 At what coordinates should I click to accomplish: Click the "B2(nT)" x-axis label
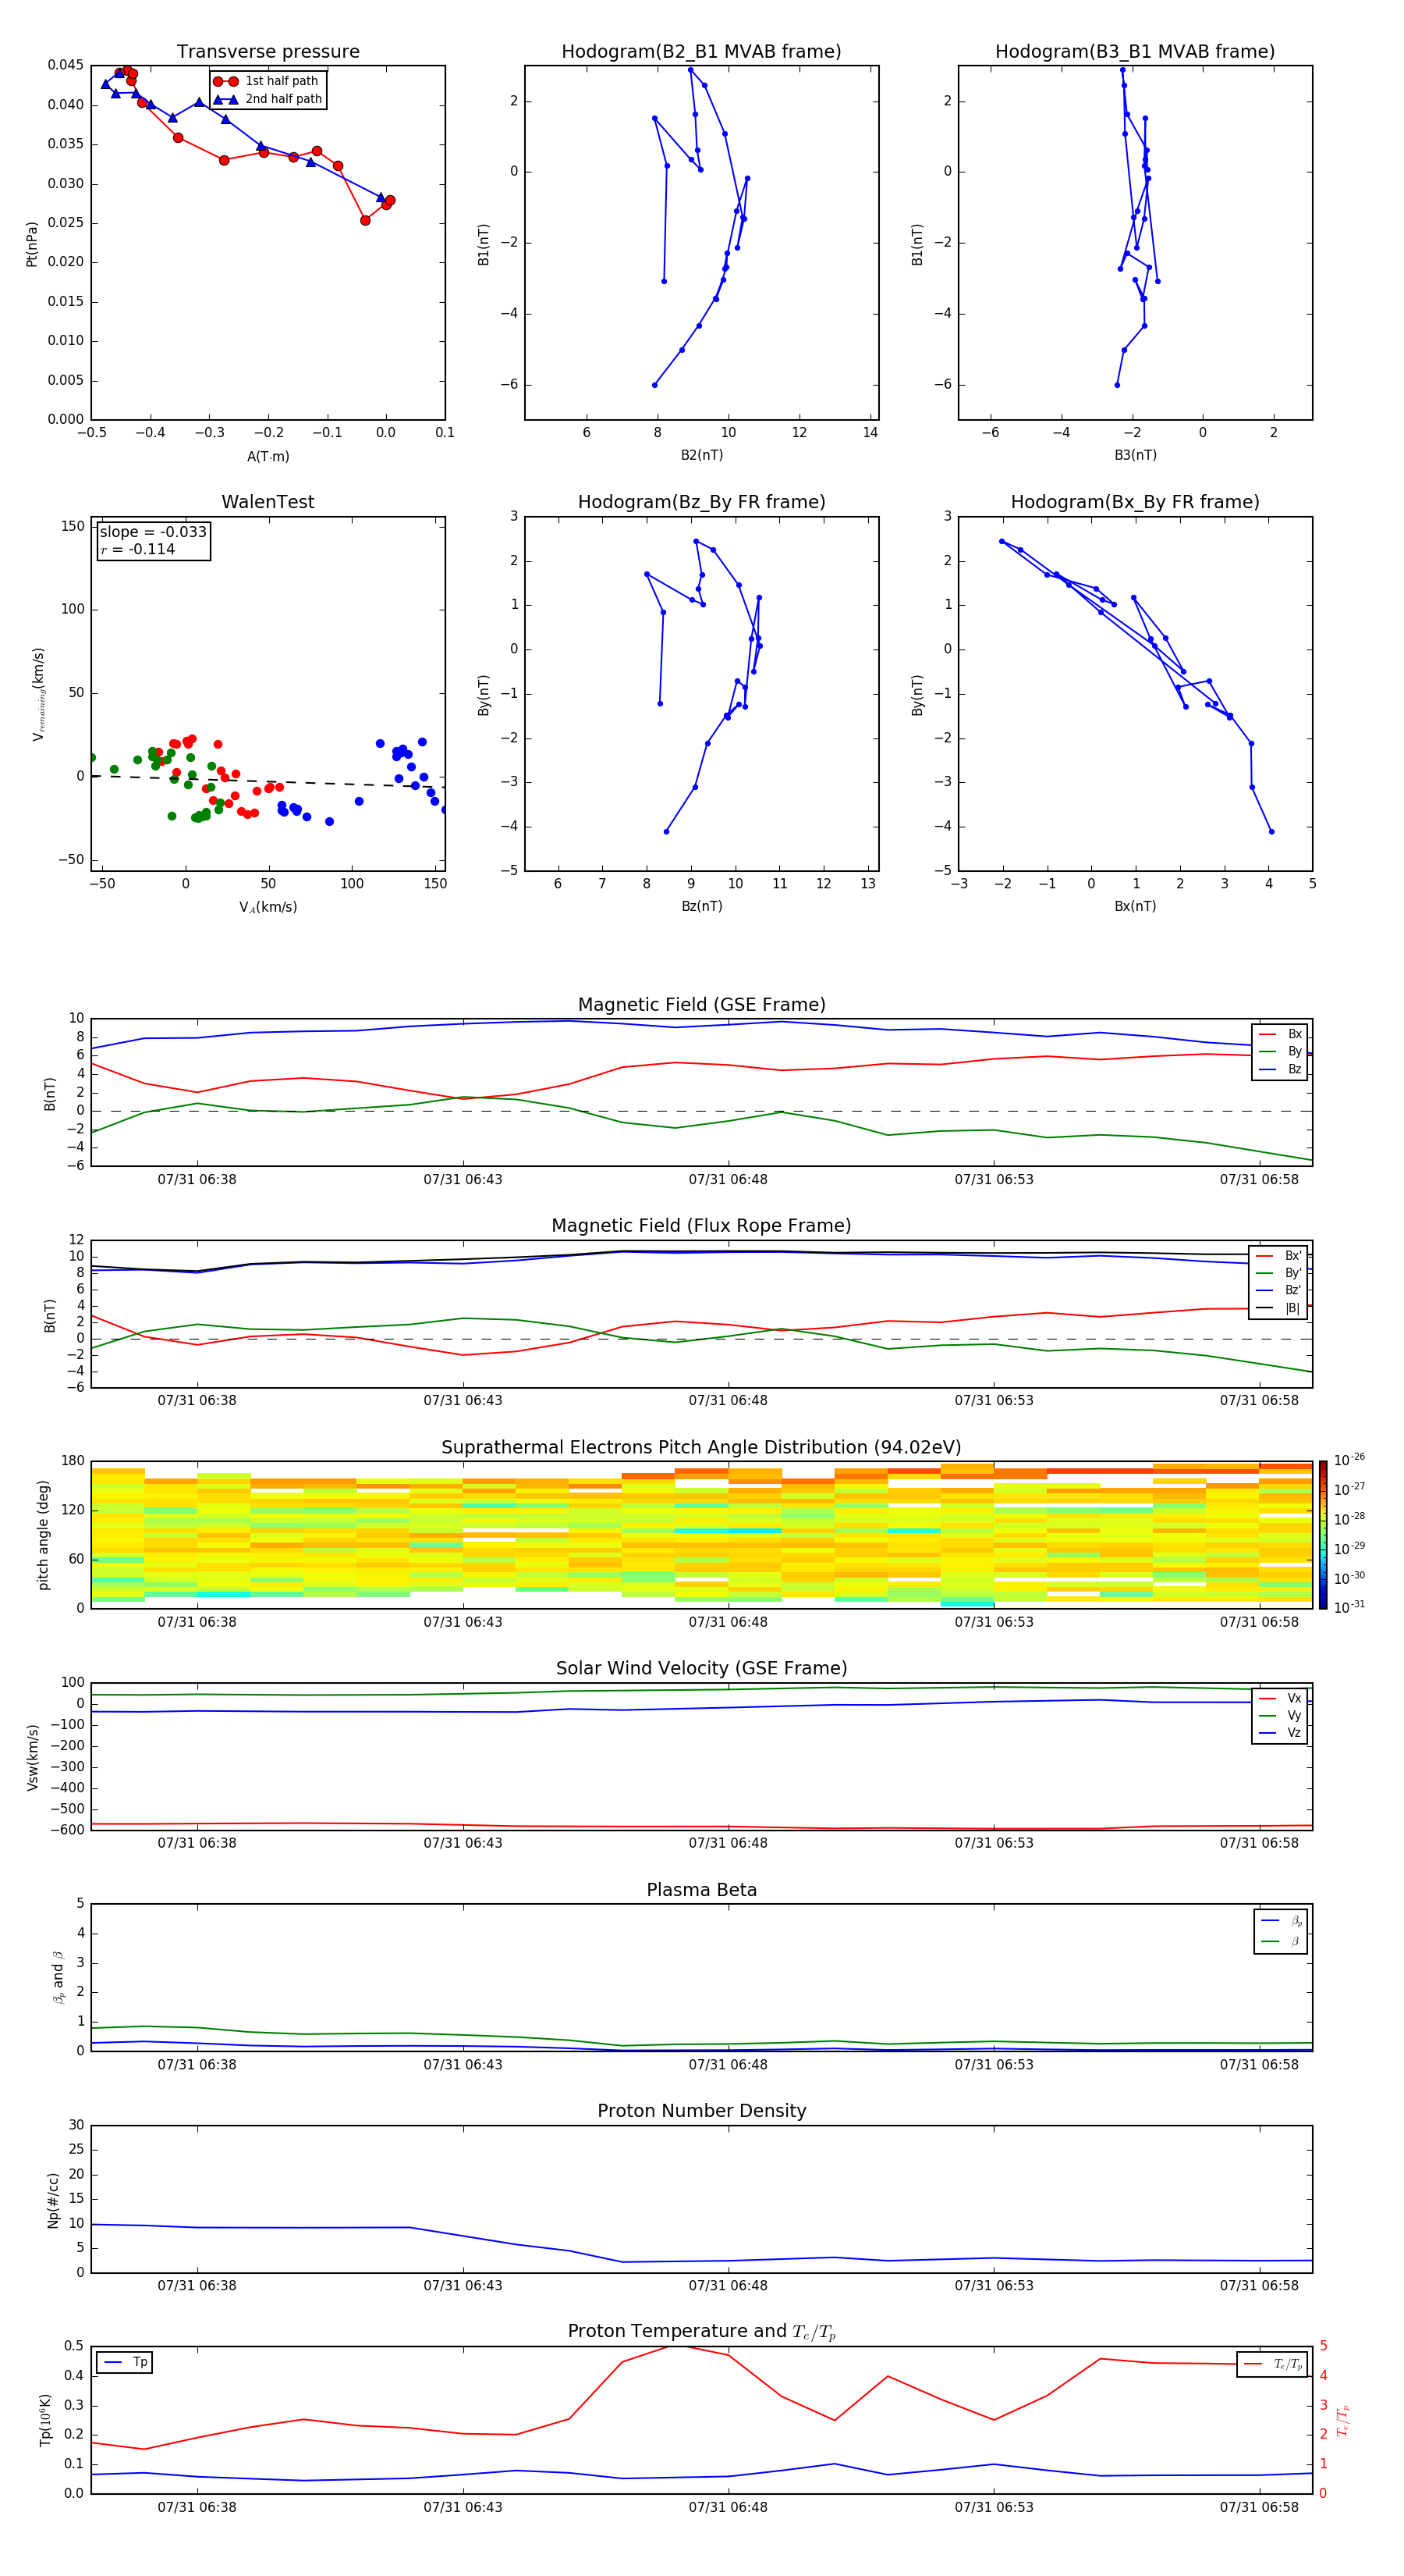point(701,455)
